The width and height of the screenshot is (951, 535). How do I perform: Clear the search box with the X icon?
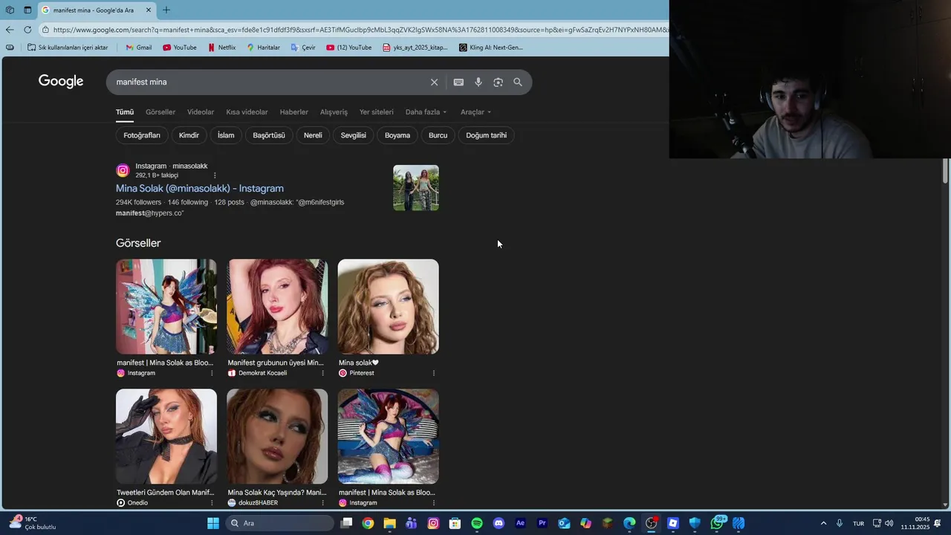point(434,82)
